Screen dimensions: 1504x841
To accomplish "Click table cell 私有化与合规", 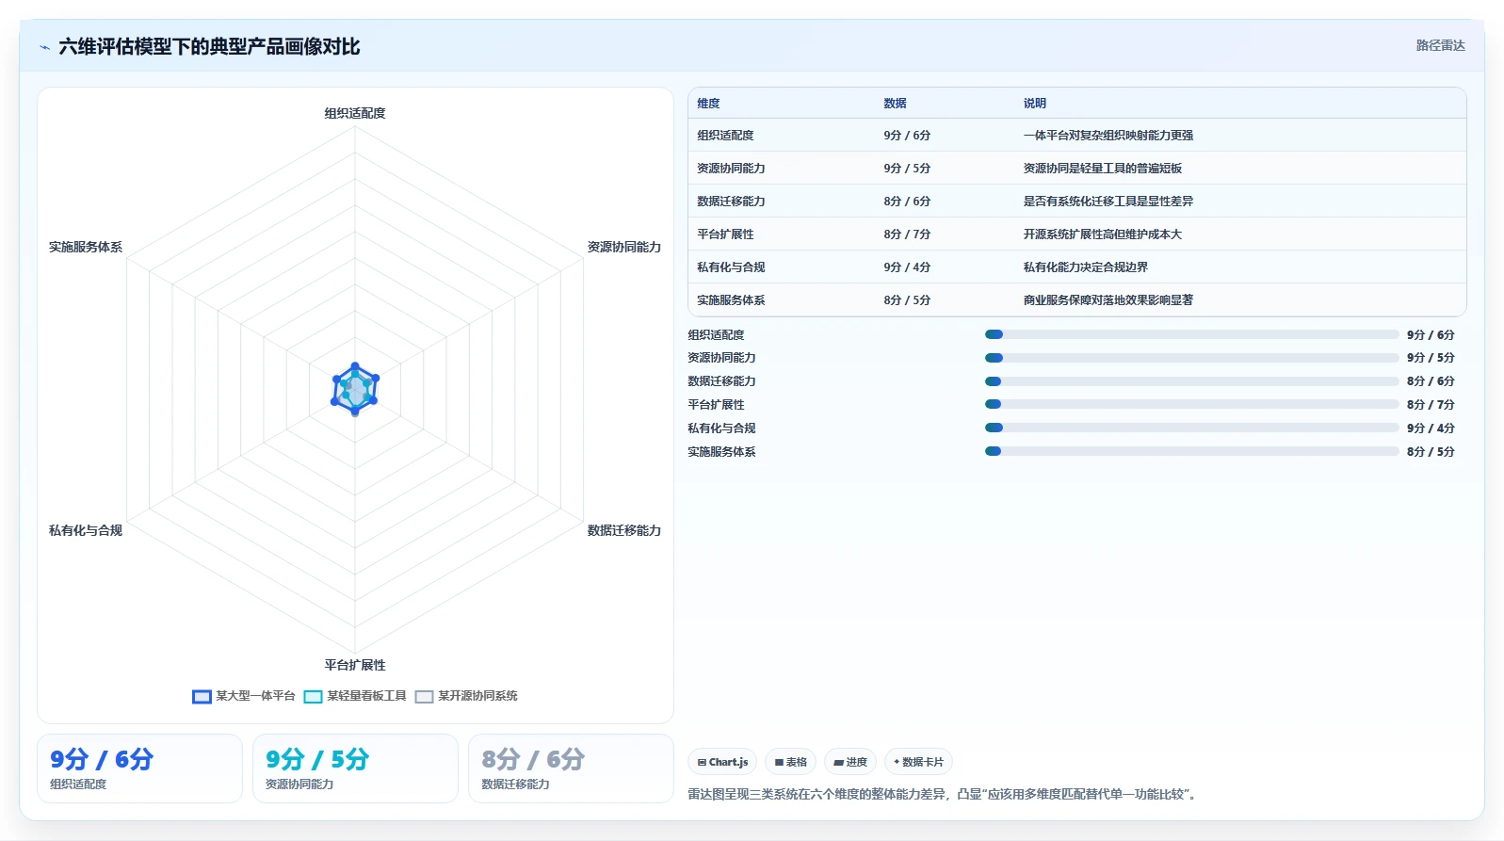I will coord(731,267).
